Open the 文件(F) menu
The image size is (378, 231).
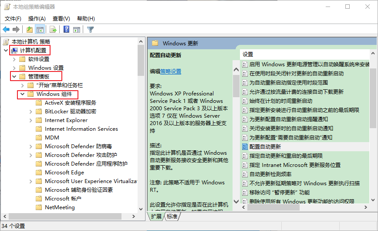tap(13, 19)
